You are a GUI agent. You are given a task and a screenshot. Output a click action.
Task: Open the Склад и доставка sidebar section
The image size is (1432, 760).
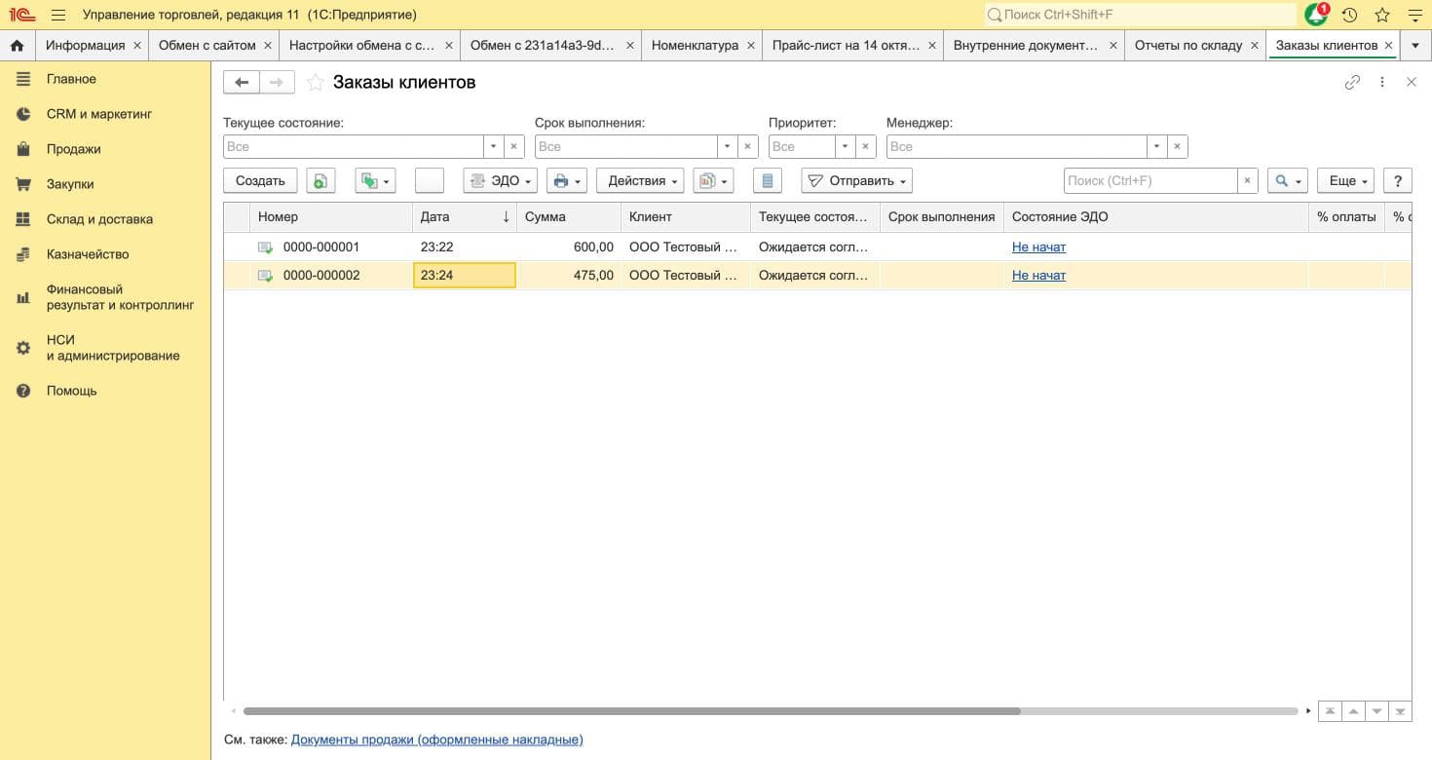[99, 219]
